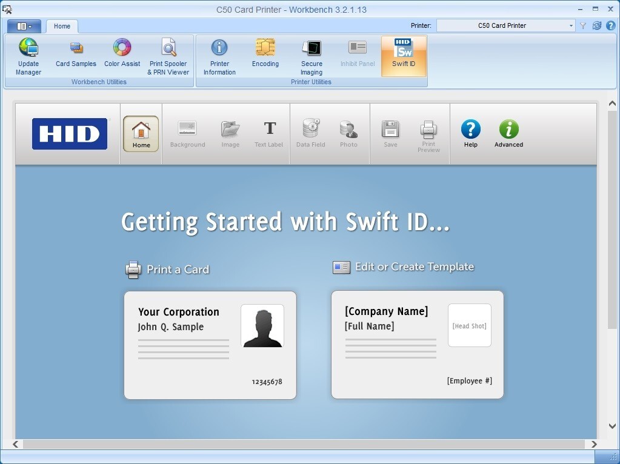This screenshot has width=620, height=464.
Task: Open the Encoding utility
Action: point(265,53)
